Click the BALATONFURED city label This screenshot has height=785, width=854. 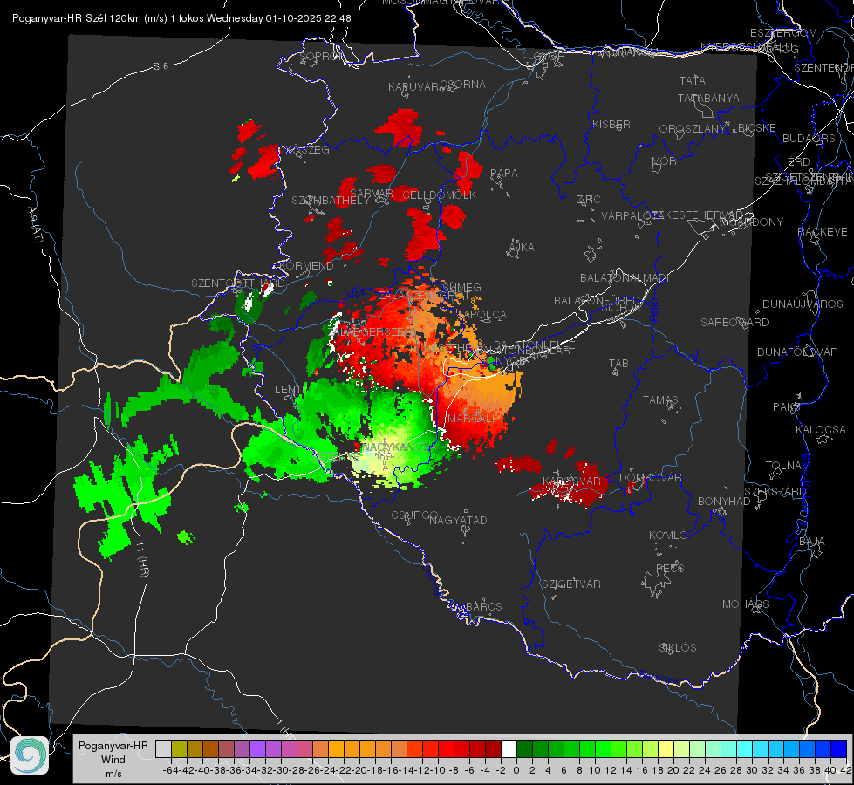point(597,301)
